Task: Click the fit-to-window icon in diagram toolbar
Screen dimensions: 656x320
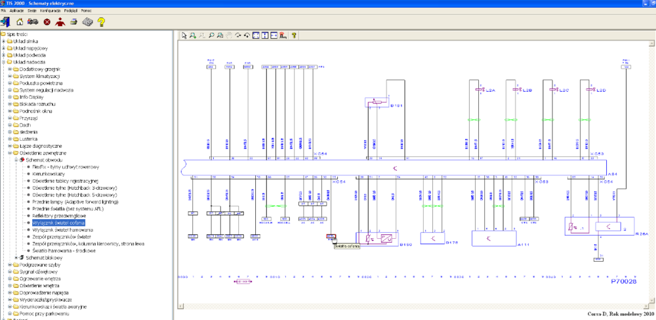Action: [x=256, y=35]
